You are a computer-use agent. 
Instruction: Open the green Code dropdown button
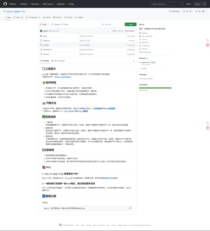pos(130,24)
